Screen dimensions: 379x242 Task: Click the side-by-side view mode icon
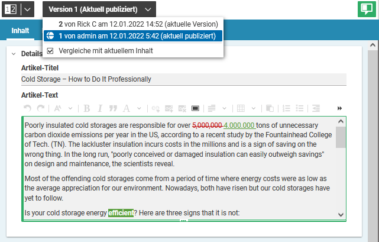coord(11,9)
